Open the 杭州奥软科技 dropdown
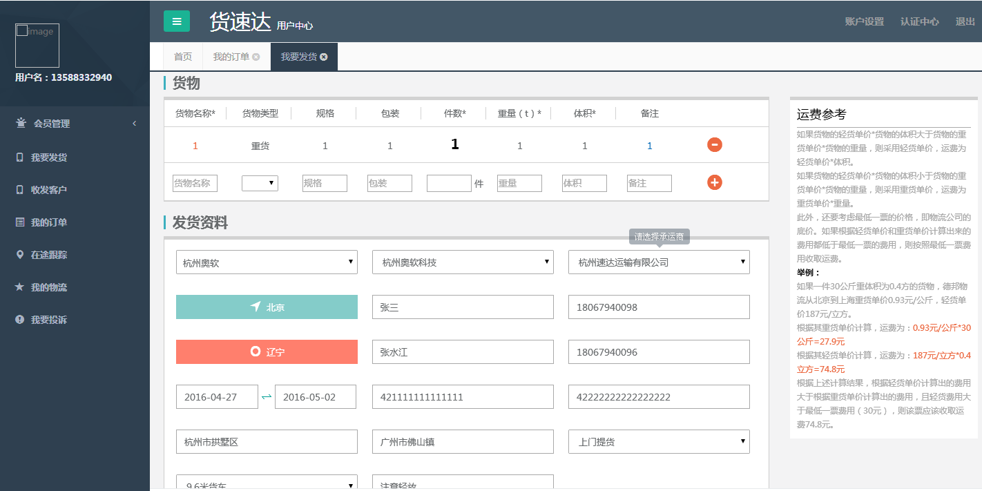 [463, 262]
